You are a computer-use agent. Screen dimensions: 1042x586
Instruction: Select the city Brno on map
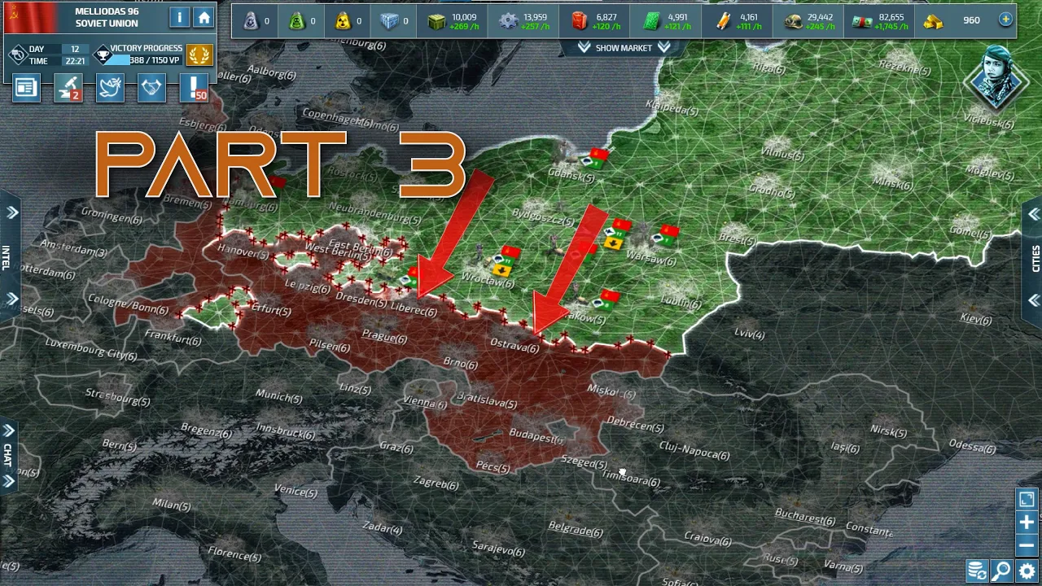point(460,364)
